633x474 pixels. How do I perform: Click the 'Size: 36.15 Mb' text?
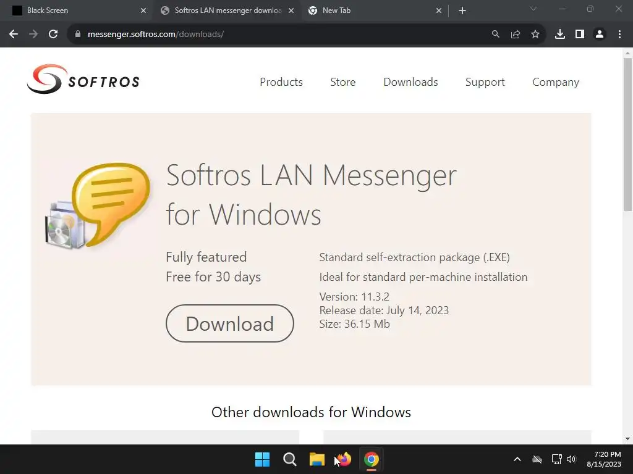(354, 324)
